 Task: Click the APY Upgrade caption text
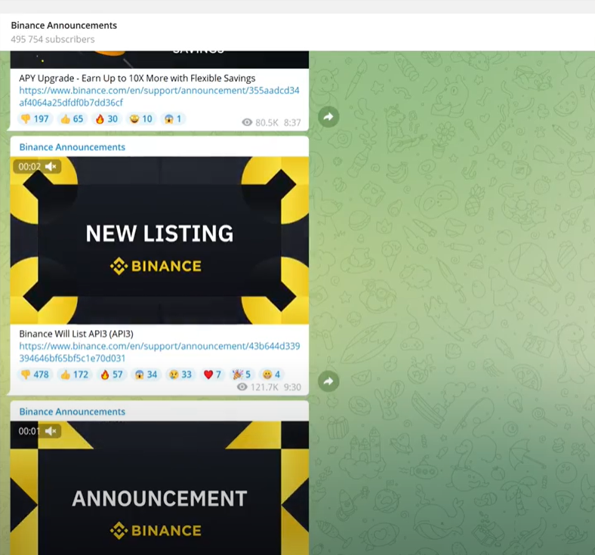[137, 78]
